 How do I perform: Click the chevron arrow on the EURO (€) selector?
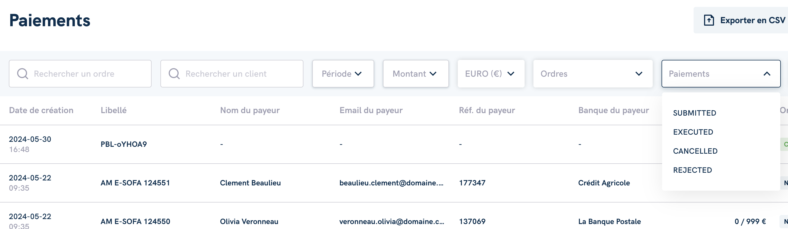[x=511, y=74]
